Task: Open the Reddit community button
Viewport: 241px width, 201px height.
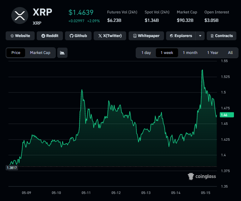Action: (x=50, y=36)
